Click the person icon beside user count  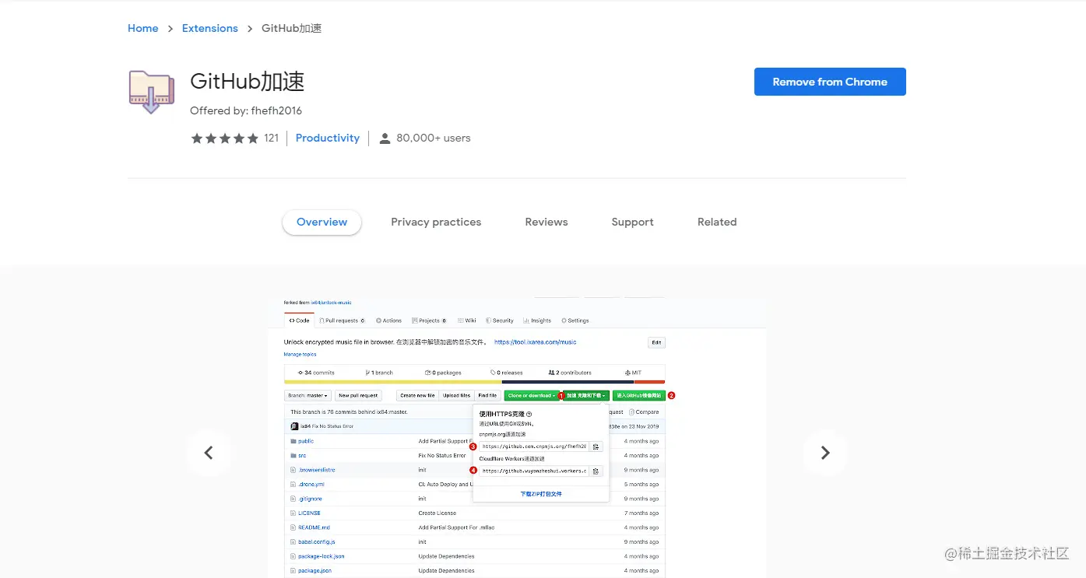[x=385, y=138]
